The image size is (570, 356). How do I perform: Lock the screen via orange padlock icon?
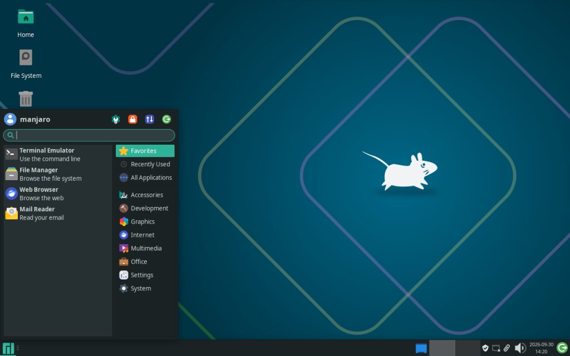(132, 119)
